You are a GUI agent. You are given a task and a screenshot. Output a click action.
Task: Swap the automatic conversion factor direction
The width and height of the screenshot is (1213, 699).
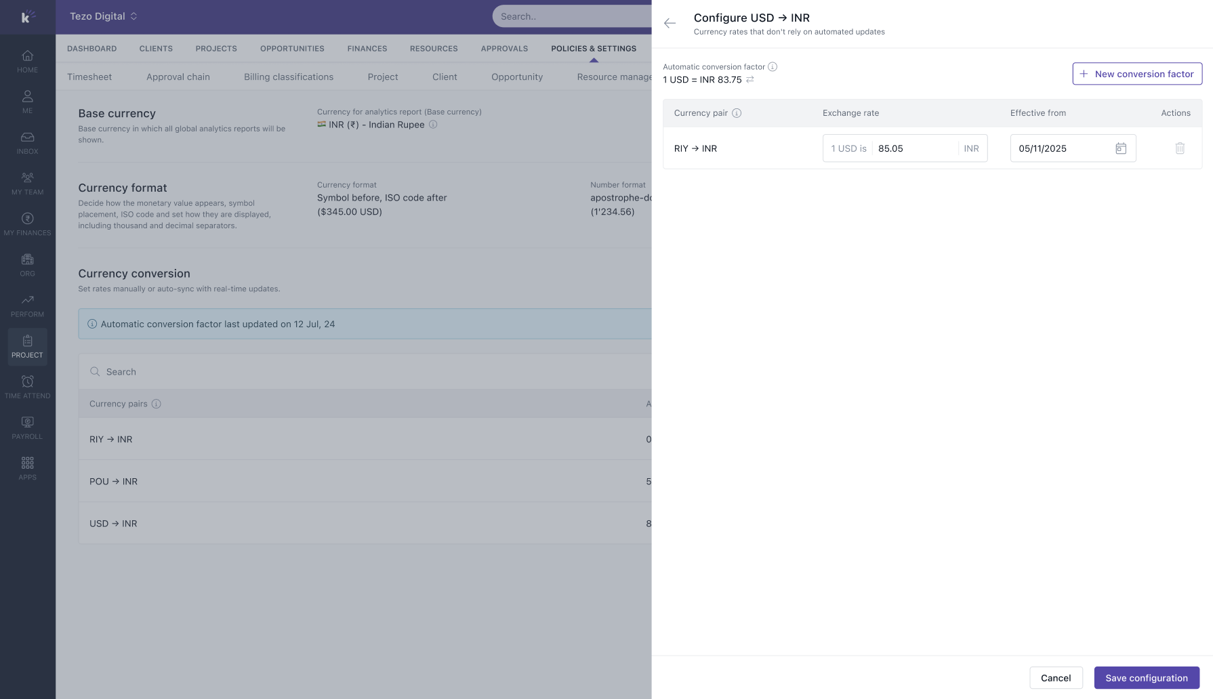[x=749, y=80]
